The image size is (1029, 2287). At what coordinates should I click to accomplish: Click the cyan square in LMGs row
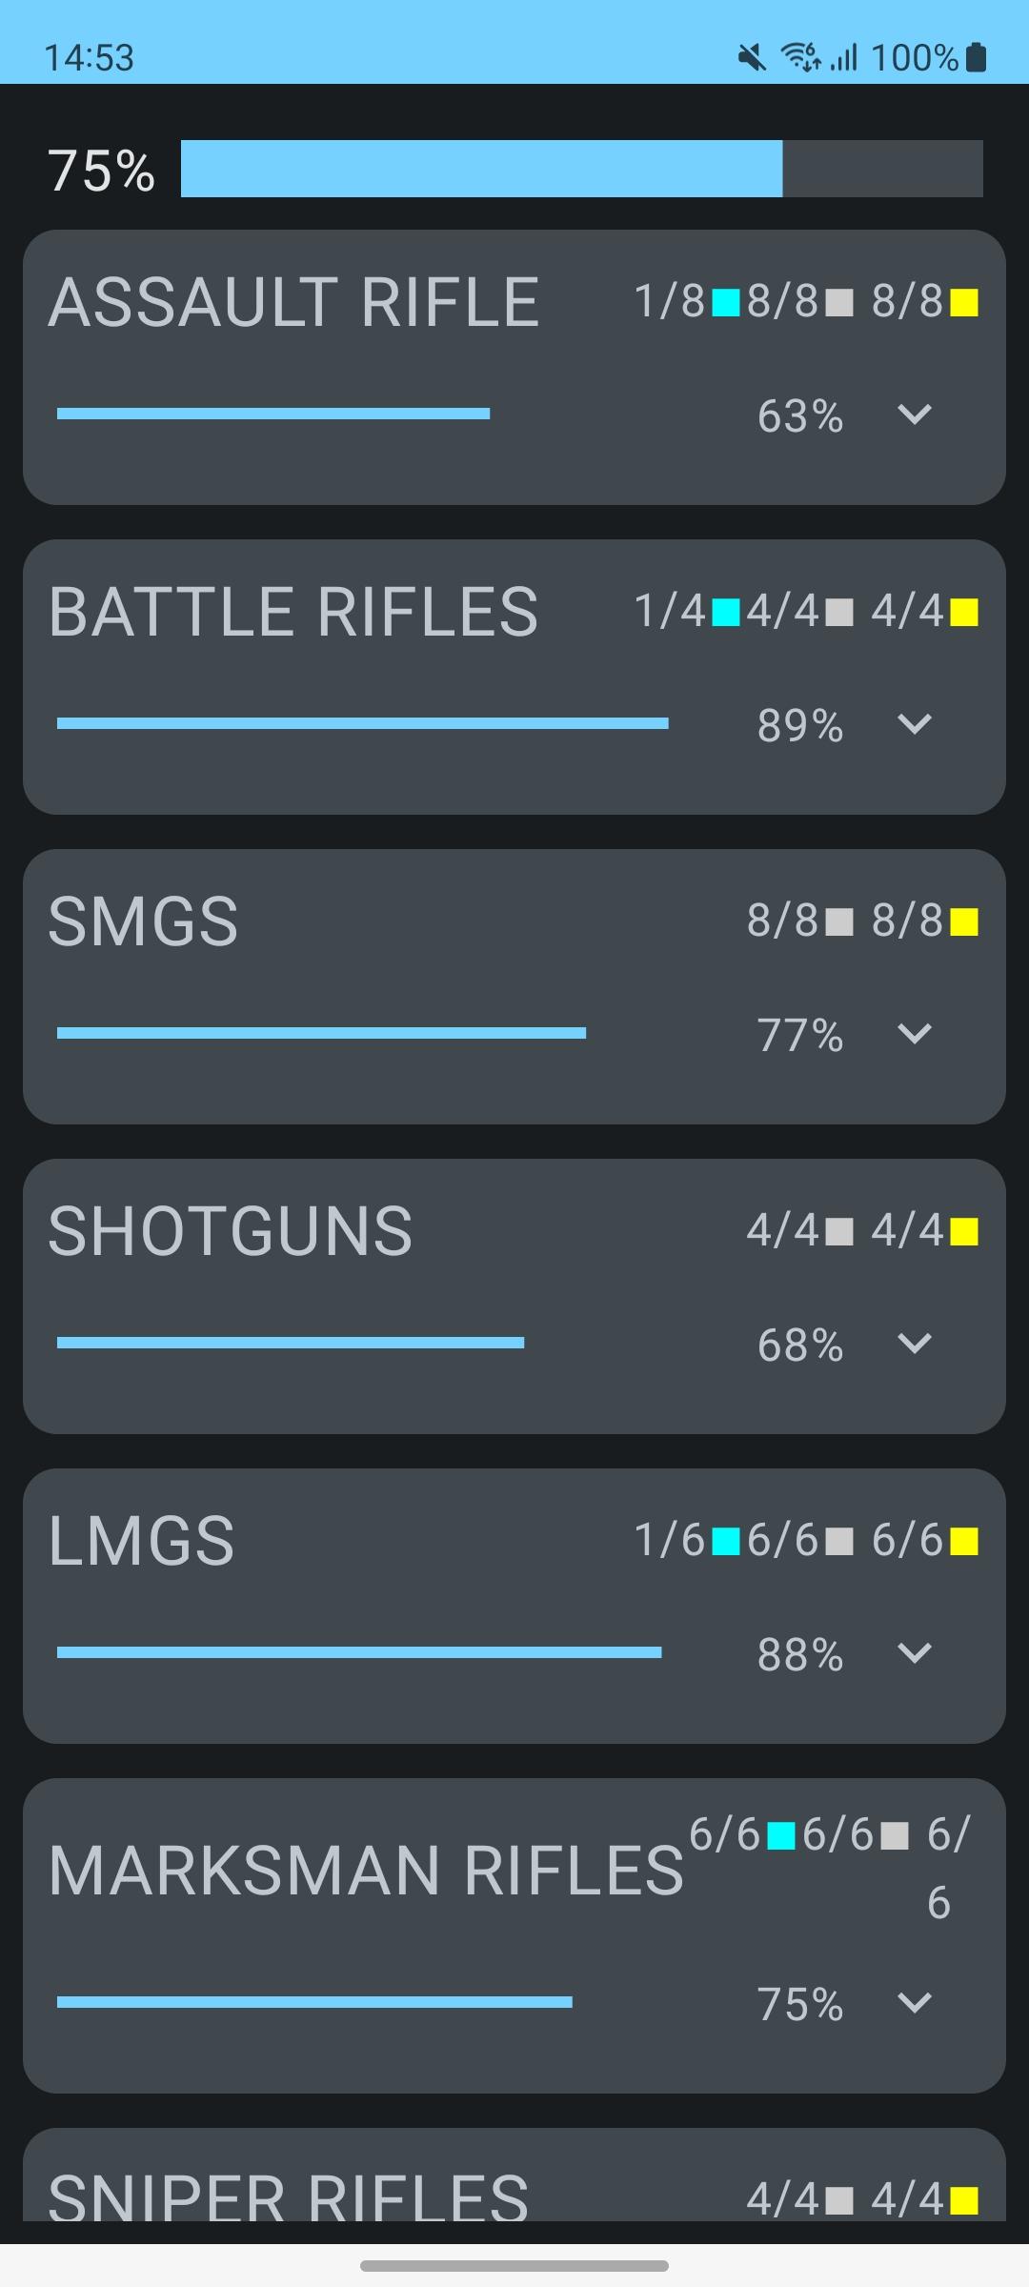(x=726, y=1541)
